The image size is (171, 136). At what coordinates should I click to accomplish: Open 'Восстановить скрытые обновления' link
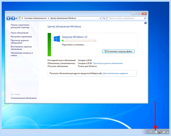[21, 48]
